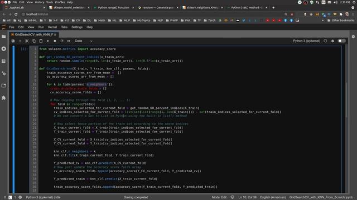This screenshot has width=357, height=200.
Task: Open browser Profiles menu in the top bar
Action: pyautogui.click(x=60, y=2)
